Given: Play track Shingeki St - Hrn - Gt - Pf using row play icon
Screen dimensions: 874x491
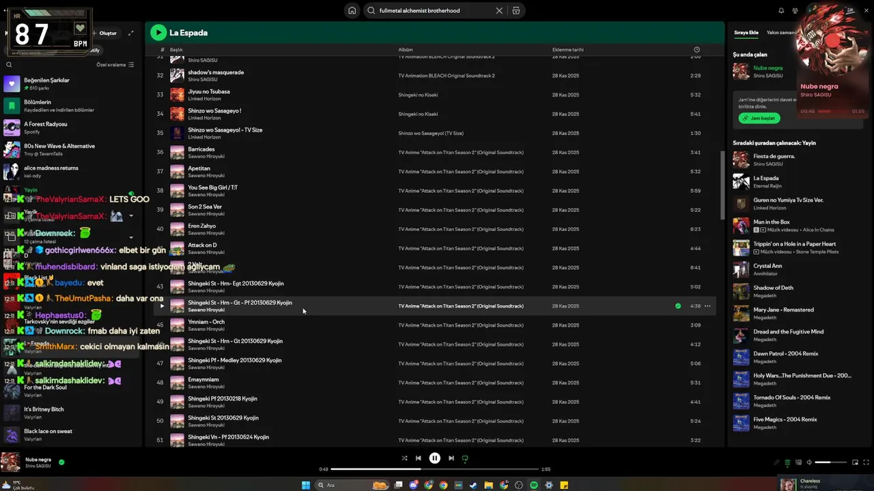Looking at the screenshot, I should point(161,306).
